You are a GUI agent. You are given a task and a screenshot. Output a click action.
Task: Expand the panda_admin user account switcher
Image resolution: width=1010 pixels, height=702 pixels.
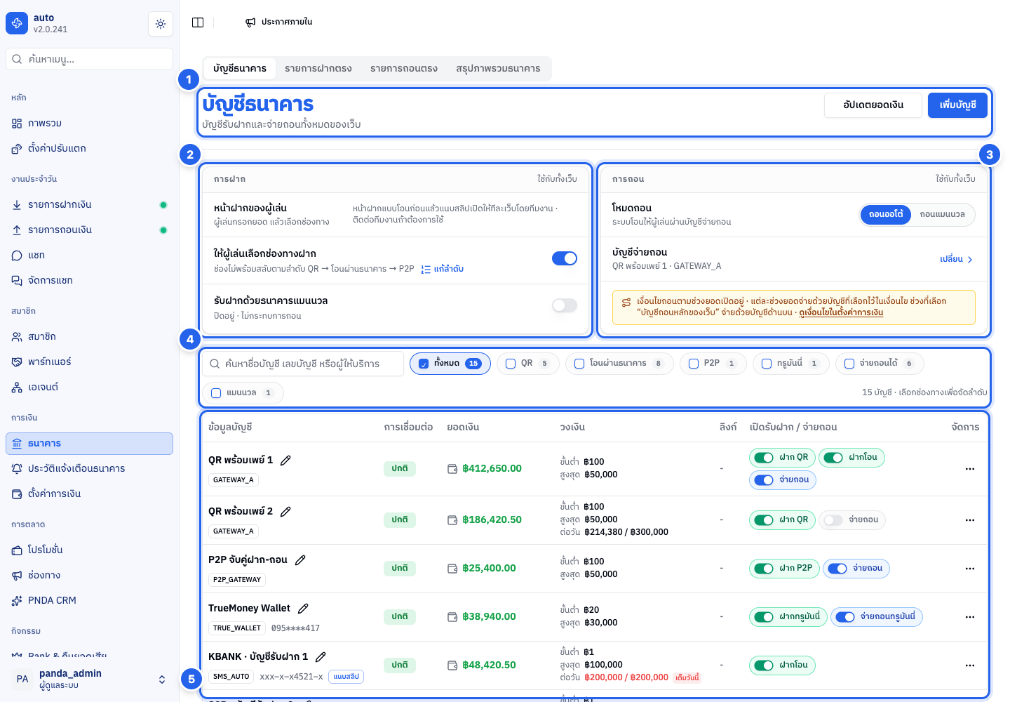click(162, 680)
